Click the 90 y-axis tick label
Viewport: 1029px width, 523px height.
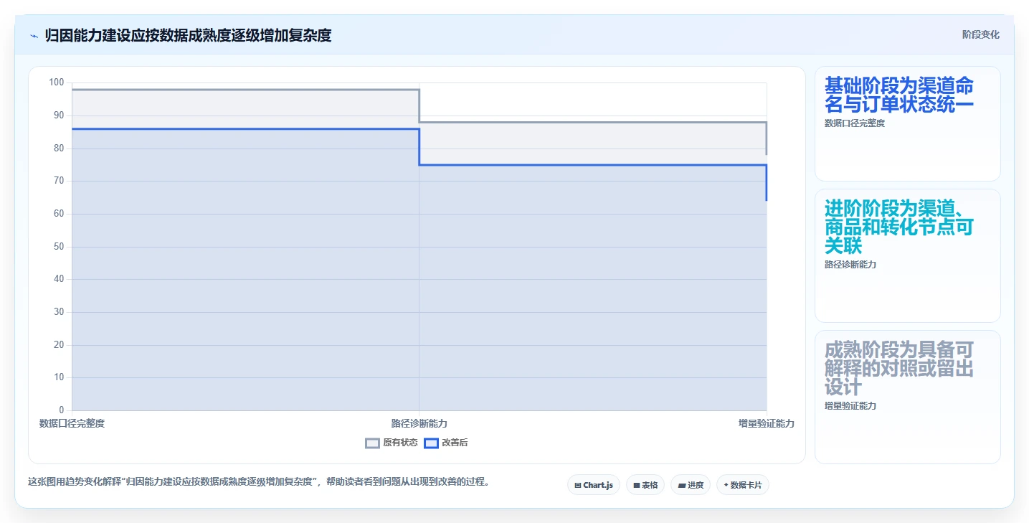(x=59, y=116)
